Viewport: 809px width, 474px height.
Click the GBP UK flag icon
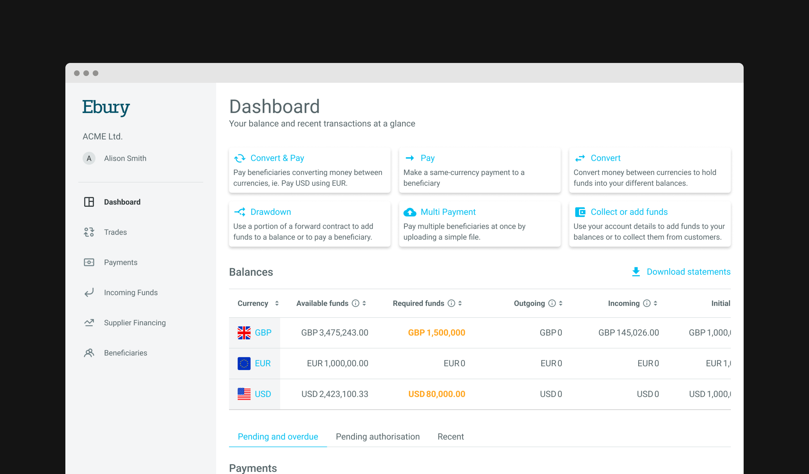tap(244, 333)
